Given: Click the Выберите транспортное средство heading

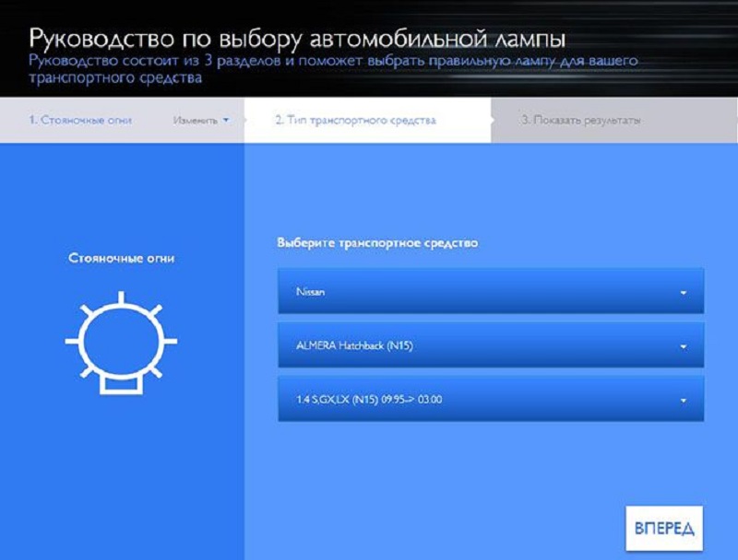Looking at the screenshot, I should click(x=378, y=244).
